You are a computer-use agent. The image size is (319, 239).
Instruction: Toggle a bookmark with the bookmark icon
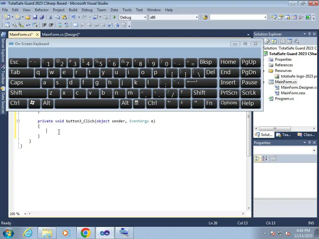pyautogui.click(x=76, y=25)
